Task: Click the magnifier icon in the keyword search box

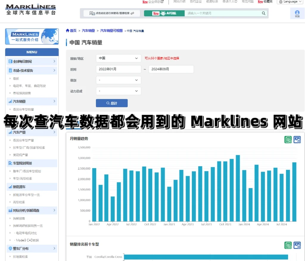Action: [x=264, y=13]
